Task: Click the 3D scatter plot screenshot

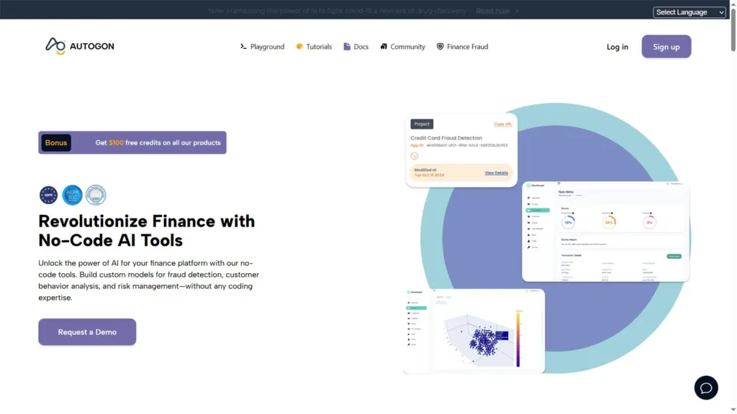Action: point(474,331)
